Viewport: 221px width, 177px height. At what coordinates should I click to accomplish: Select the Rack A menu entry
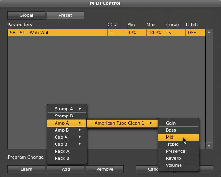point(66,151)
